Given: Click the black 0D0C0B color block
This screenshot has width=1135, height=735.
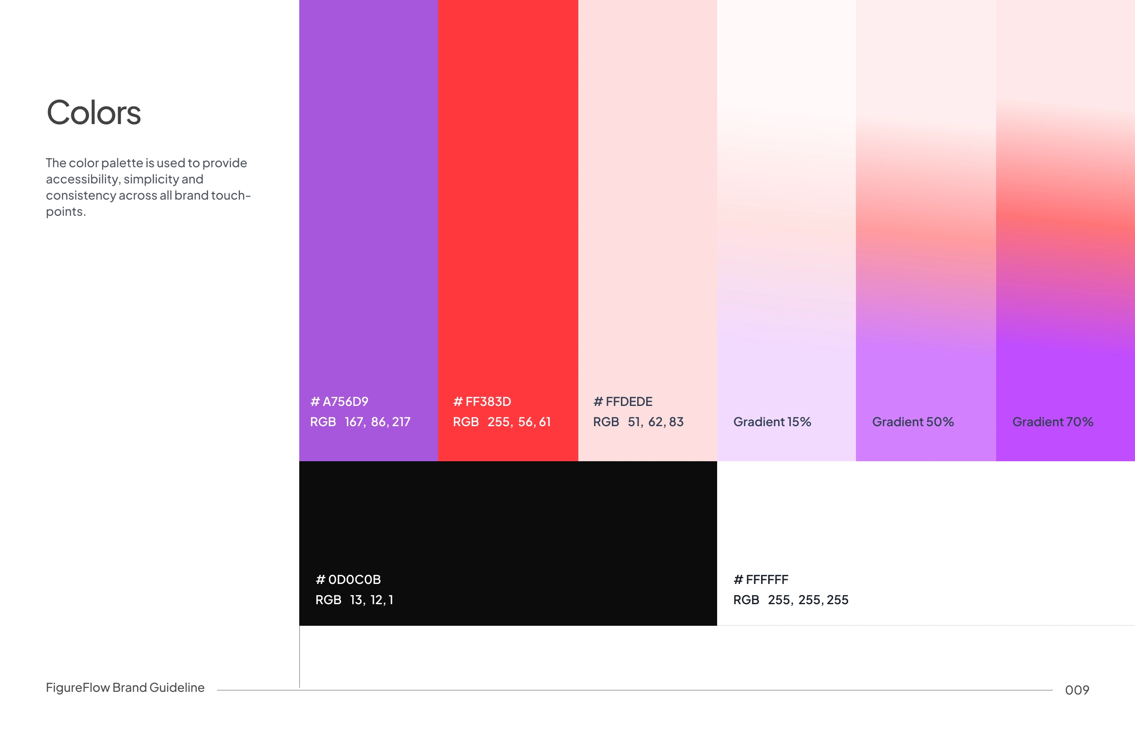Looking at the screenshot, I should pos(508,520).
